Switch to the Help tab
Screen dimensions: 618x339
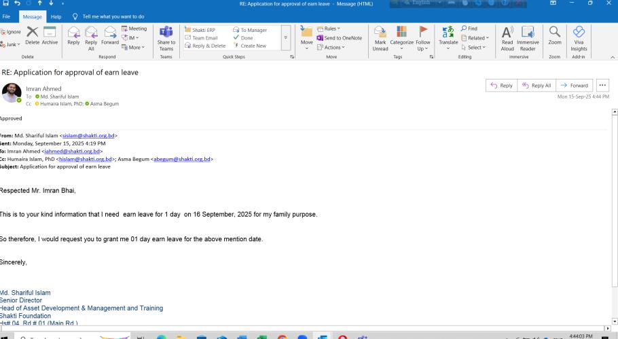point(56,16)
